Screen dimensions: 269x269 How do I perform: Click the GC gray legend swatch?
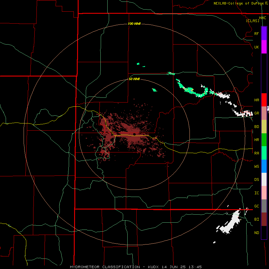point(264,206)
